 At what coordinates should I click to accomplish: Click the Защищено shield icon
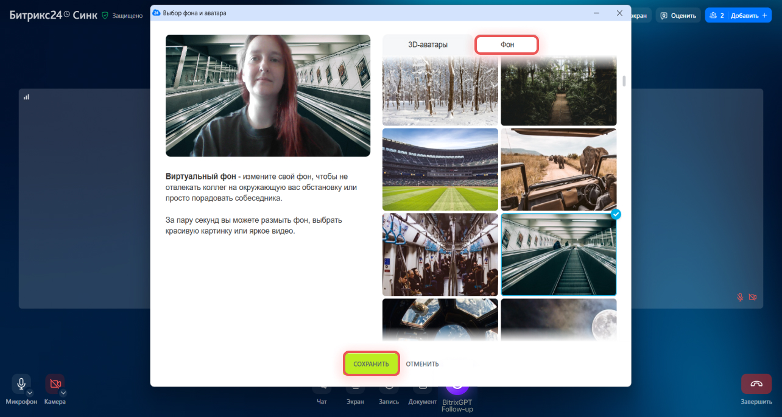tap(105, 15)
